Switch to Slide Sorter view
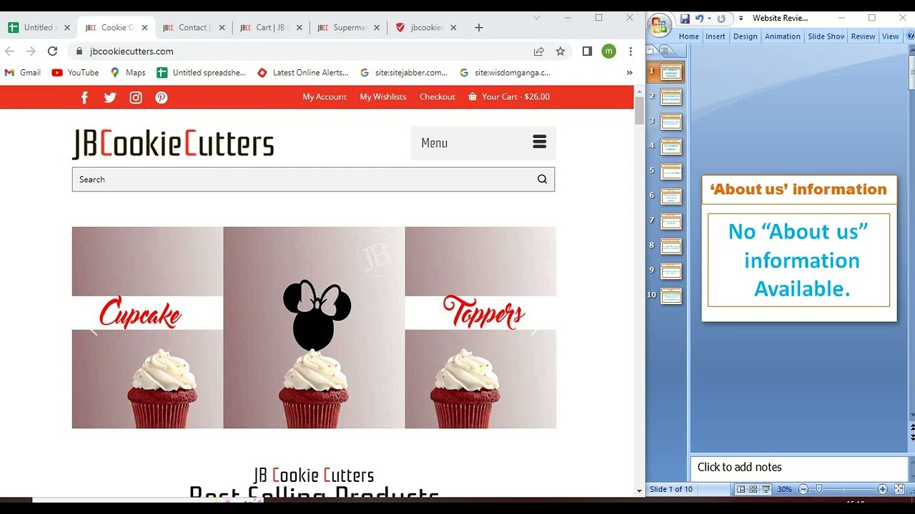This screenshot has width=915, height=514. 753,490
